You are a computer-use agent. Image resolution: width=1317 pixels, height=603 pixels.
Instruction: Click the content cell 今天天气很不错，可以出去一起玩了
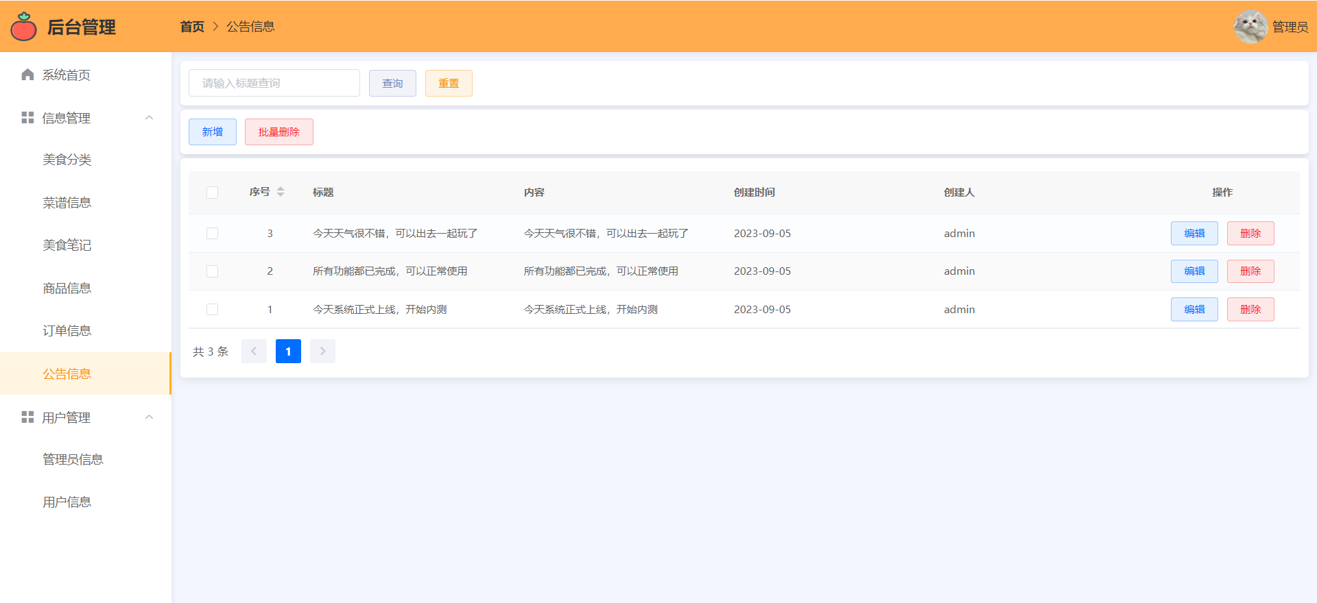click(606, 234)
